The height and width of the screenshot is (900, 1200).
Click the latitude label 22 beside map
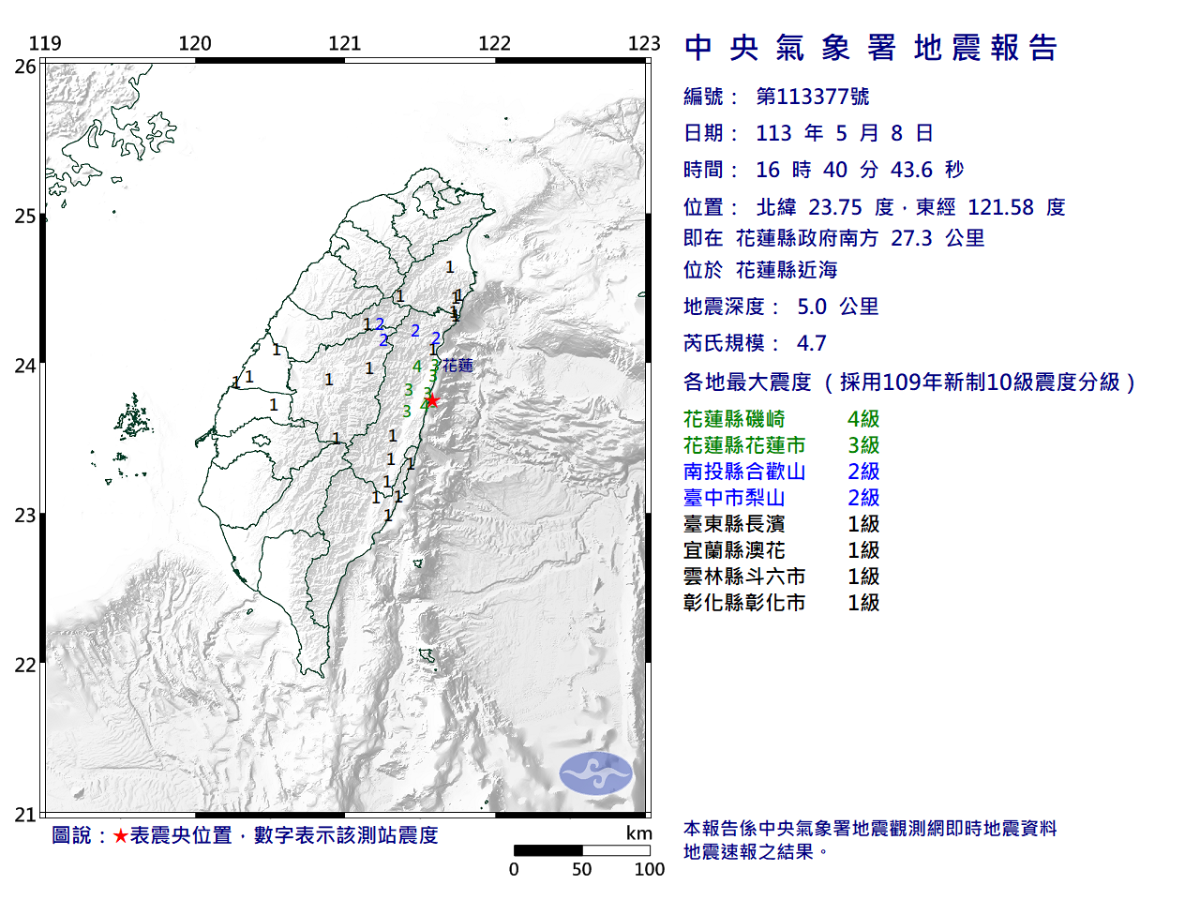point(25,666)
